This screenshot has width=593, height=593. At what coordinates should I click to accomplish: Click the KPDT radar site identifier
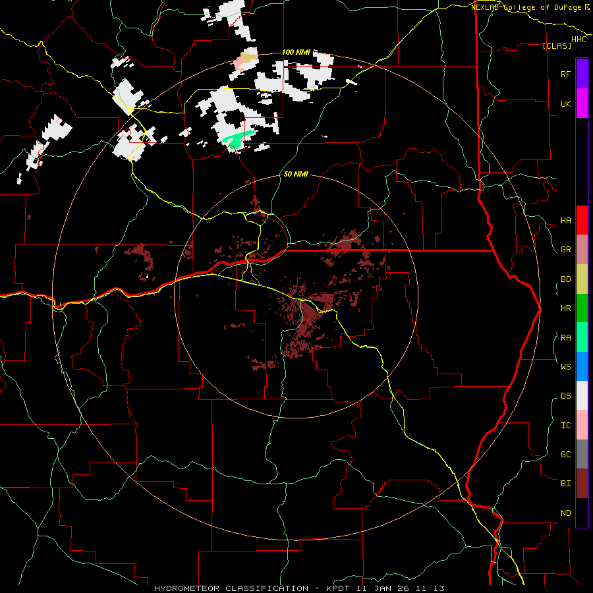pos(339,588)
